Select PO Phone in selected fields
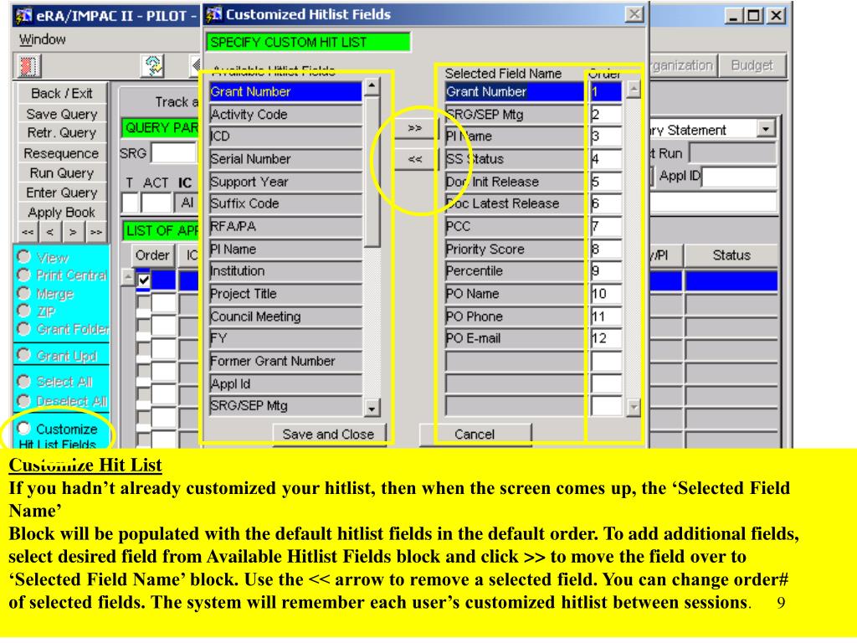Viewport: 857px width, 643px height. [x=514, y=316]
